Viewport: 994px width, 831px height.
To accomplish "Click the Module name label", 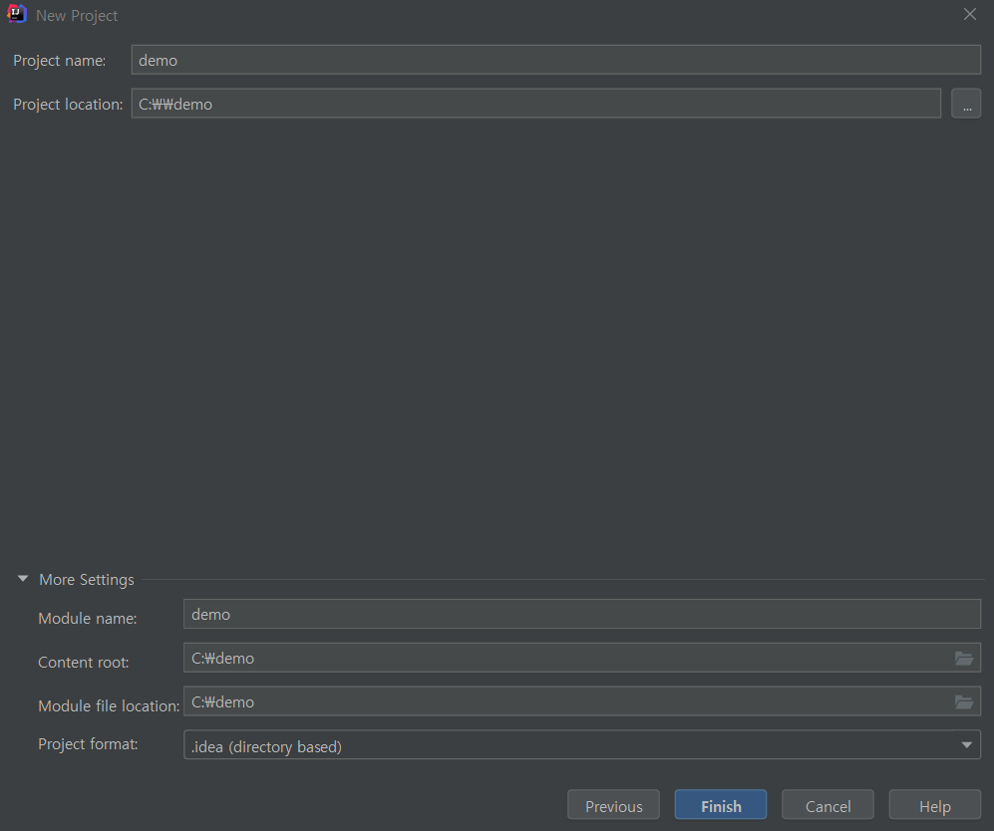I will coord(88,618).
